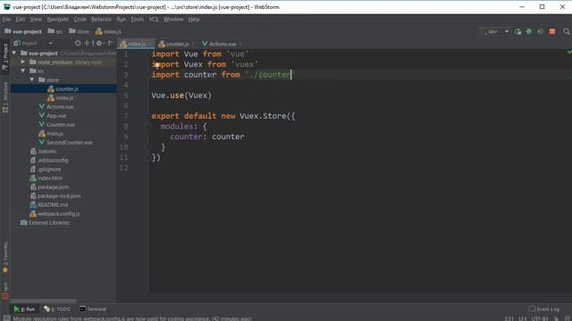Open the Run tool window tab
The width and height of the screenshot is (572, 321).
pyautogui.click(x=24, y=309)
